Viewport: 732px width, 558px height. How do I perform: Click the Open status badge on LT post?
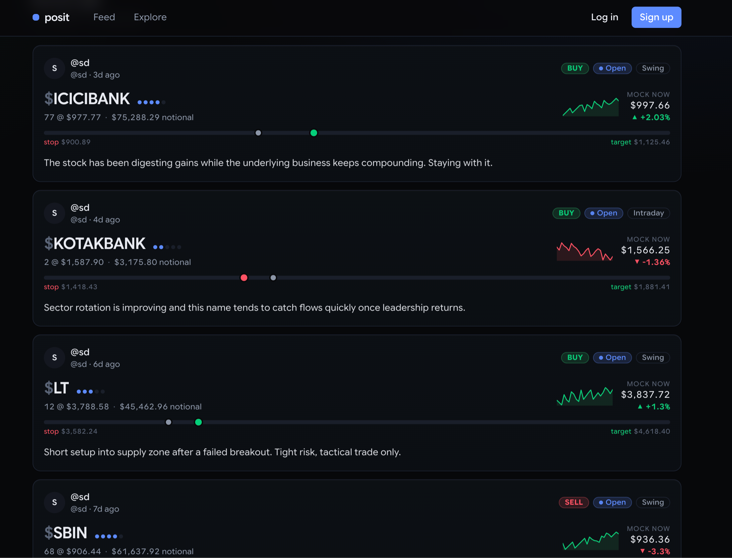[612, 358]
